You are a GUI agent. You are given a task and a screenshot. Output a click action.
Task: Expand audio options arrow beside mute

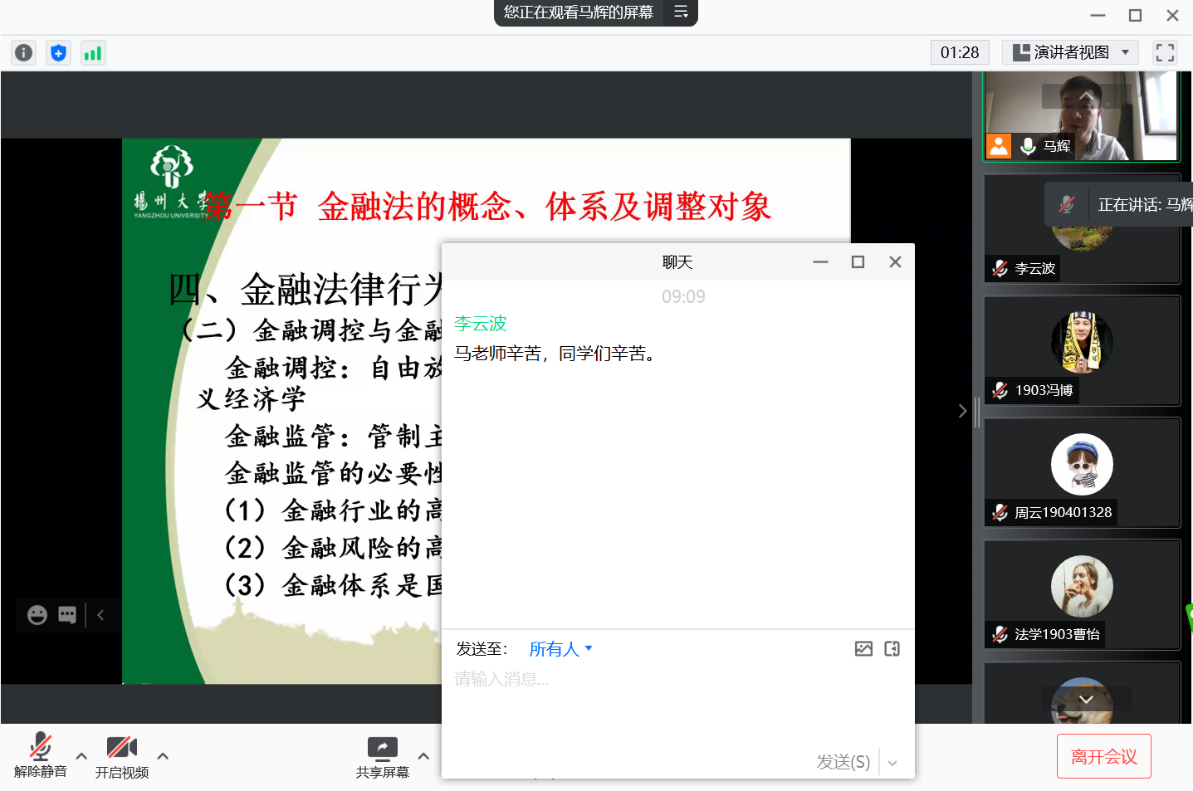pos(81,755)
